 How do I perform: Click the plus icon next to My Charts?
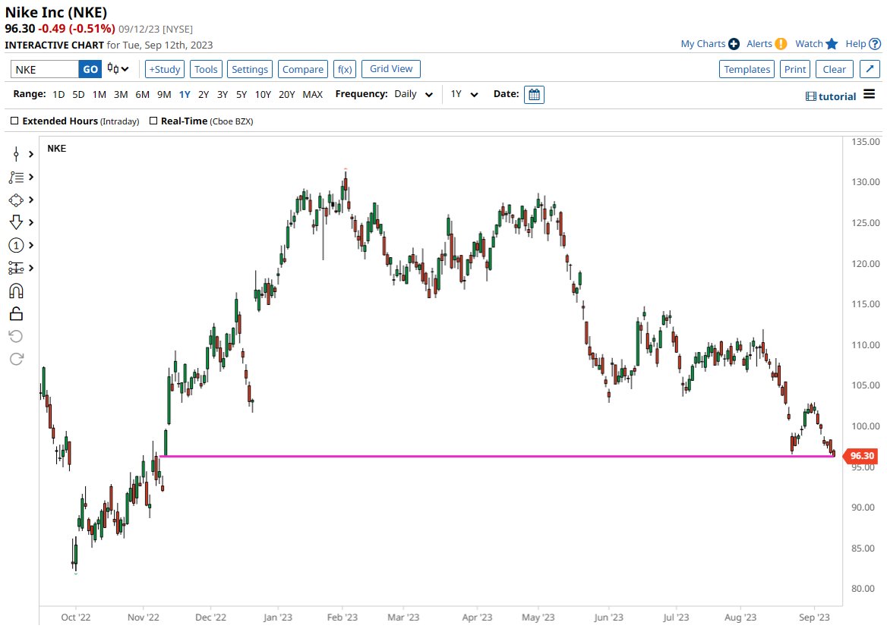[x=734, y=44]
